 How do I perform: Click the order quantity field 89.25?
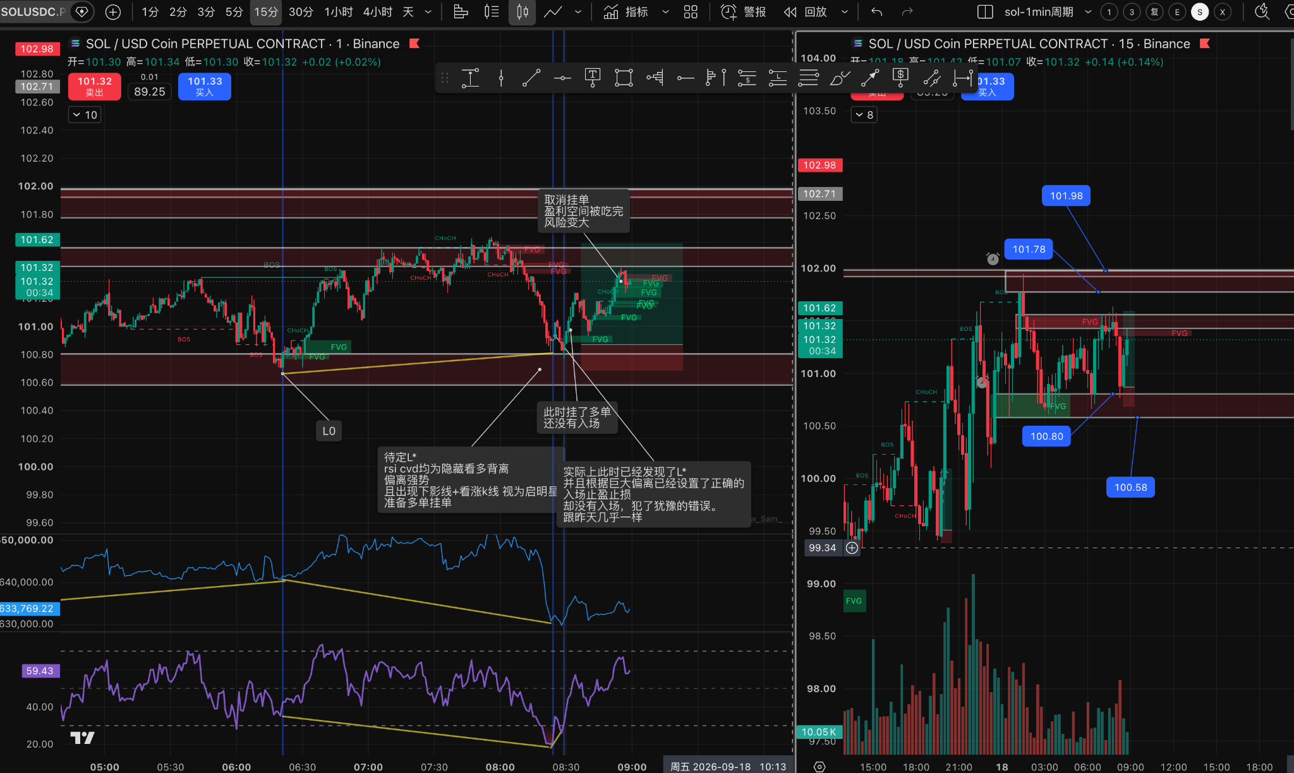pos(150,92)
